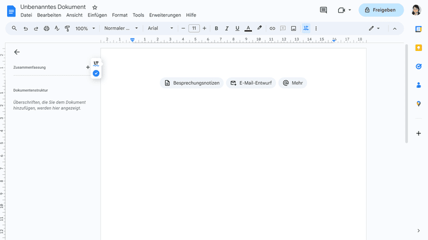The height and width of the screenshot is (240, 428).
Task: Open Google Calendar side panel
Action: [418, 29]
